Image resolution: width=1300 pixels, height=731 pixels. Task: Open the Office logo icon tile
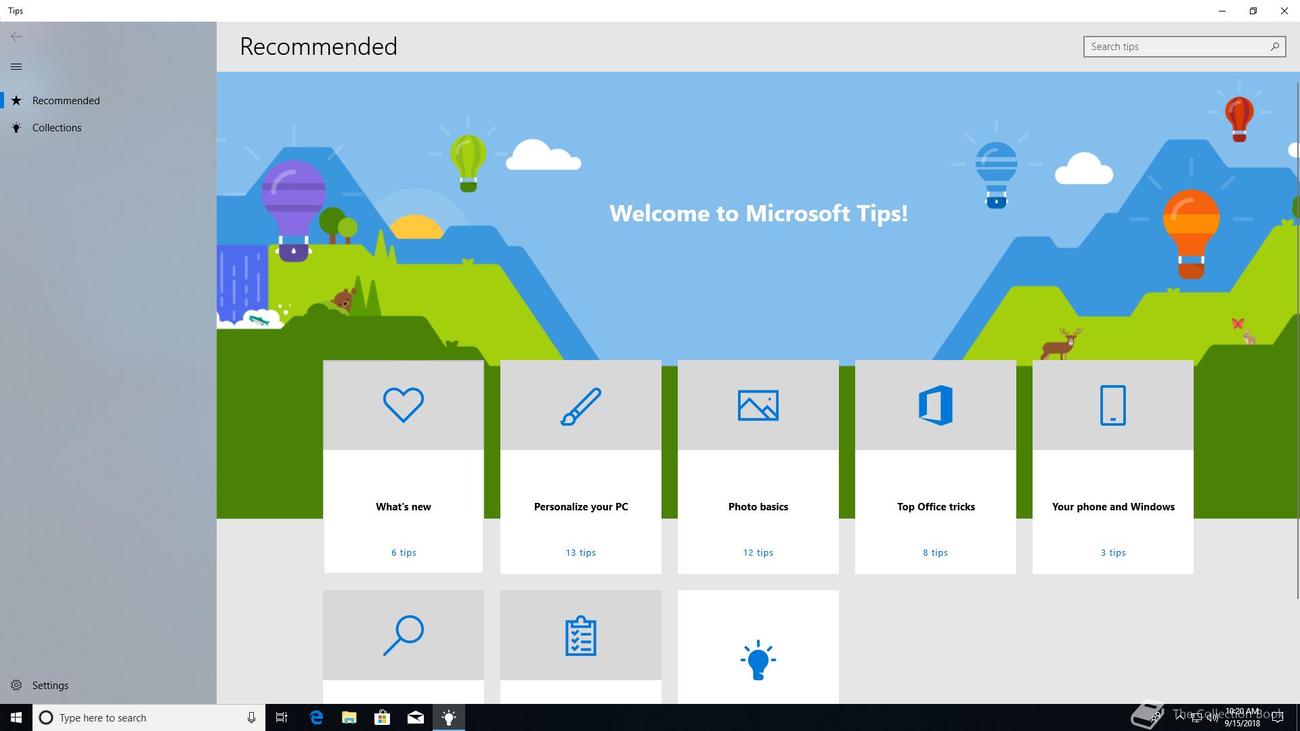[936, 405]
